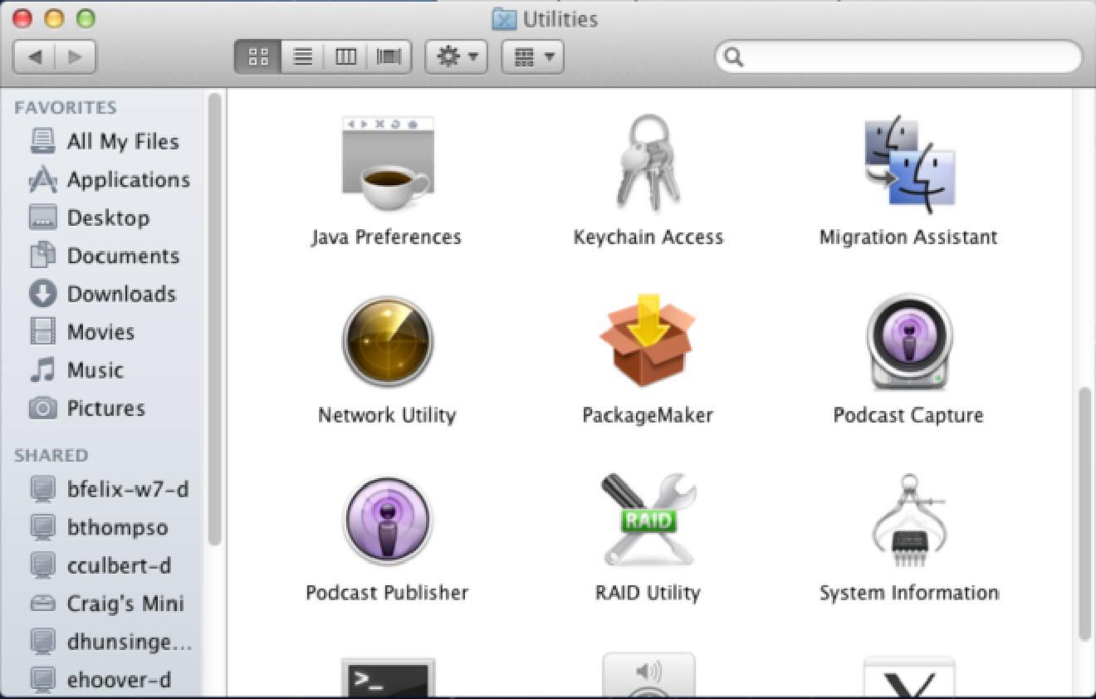Click the Desktop sidebar icon
This screenshot has height=699, width=1096.
[x=43, y=218]
